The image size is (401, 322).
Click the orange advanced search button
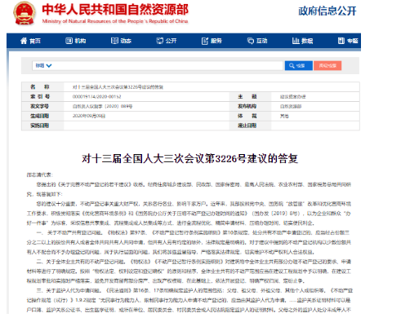pyautogui.click(x=327, y=65)
